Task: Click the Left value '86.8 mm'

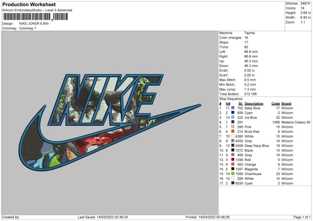Action: point(251,52)
